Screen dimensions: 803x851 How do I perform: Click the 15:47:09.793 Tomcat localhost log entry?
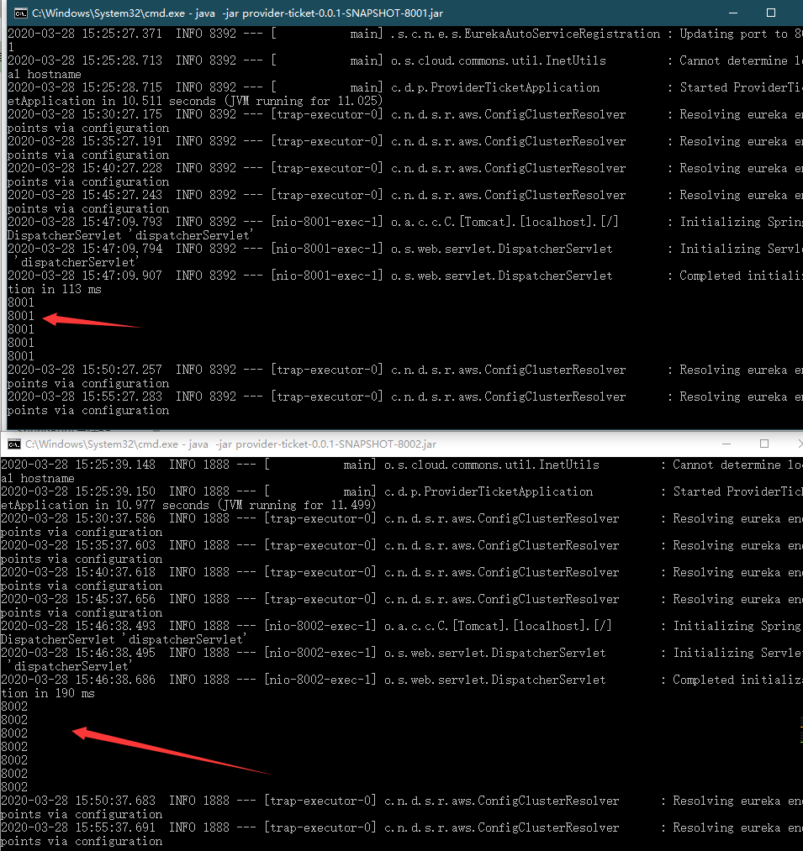coord(336,222)
